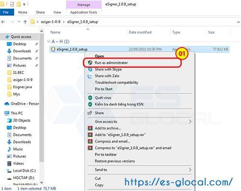This screenshot has width=241, height=191.
Task: Choose Restore previous versions
Action: click(115, 161)
